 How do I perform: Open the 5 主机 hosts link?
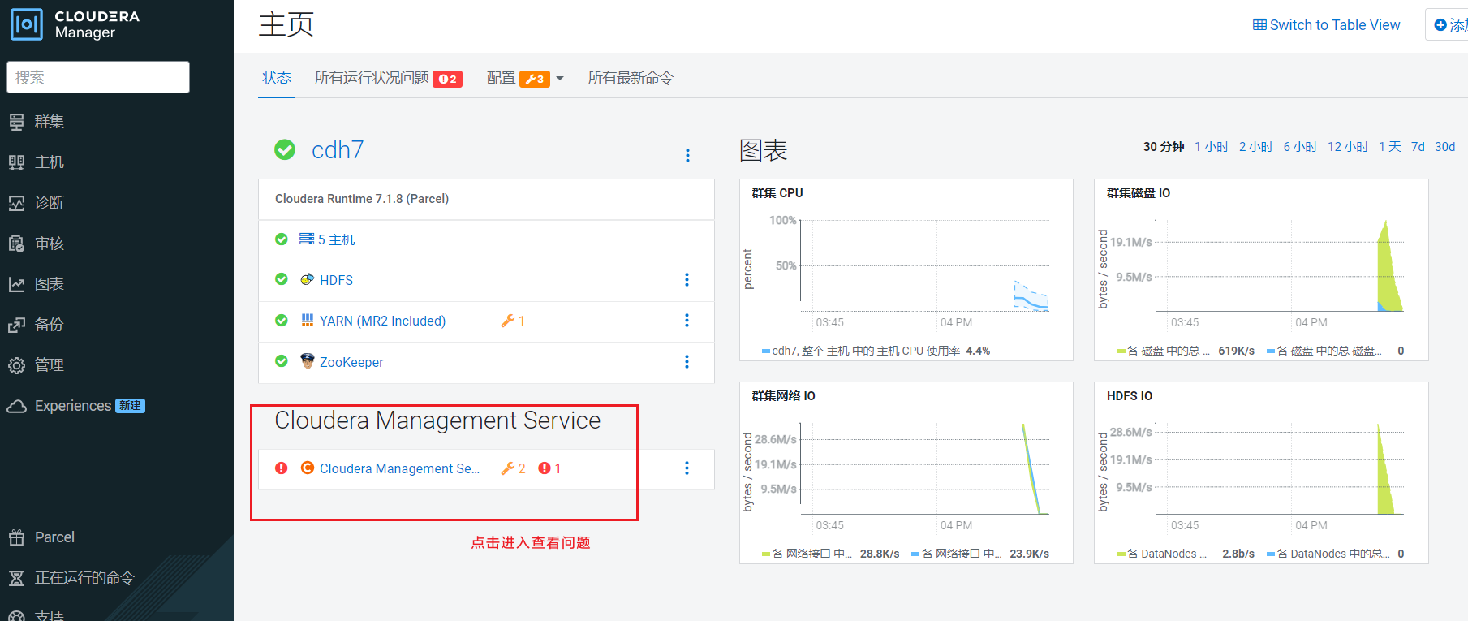click(336, 239)
